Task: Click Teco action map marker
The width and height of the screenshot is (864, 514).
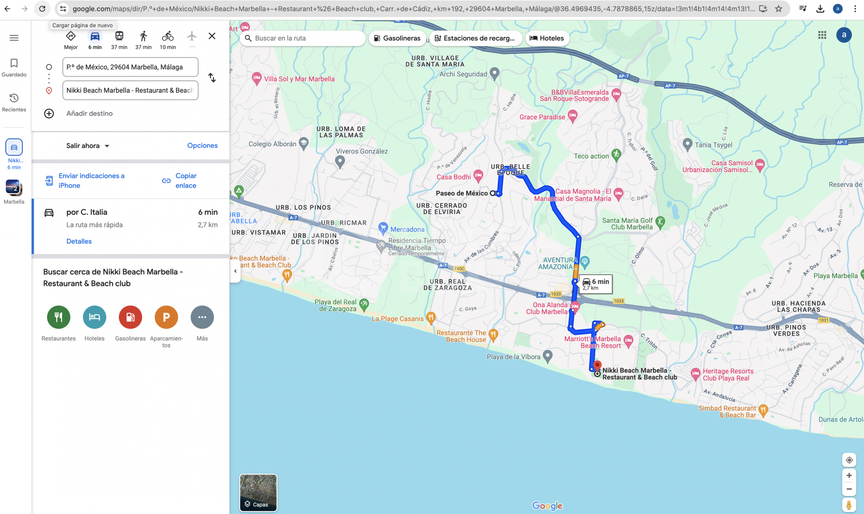Action: click(x=616, y=155)
